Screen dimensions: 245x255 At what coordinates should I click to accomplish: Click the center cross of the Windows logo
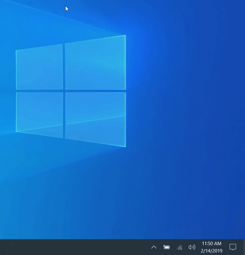click(x=64, y=91)
